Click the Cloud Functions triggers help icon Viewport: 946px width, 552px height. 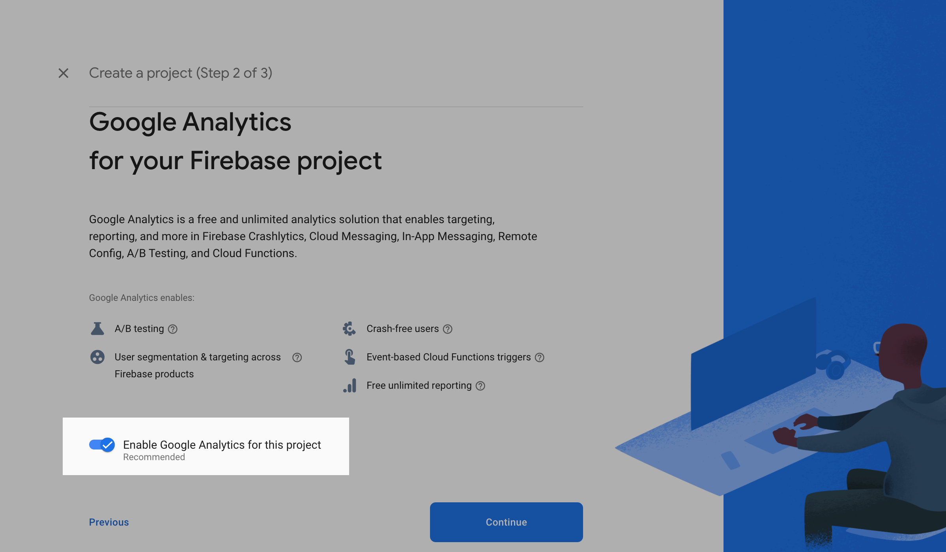pyautogui.click(x=540, y=357)
